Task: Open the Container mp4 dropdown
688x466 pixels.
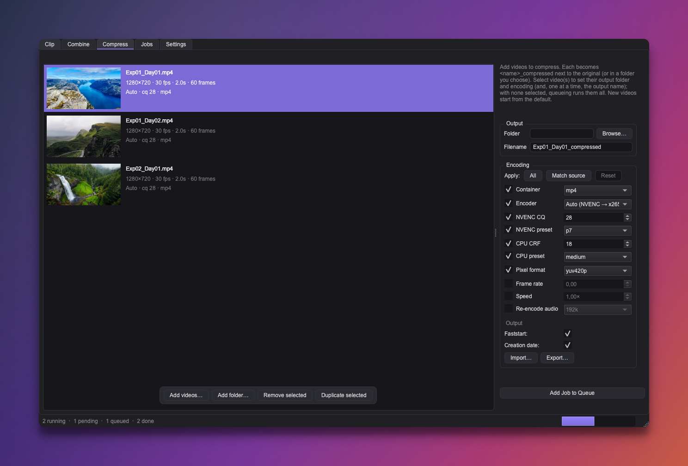Action: click(x=597, y=190)
